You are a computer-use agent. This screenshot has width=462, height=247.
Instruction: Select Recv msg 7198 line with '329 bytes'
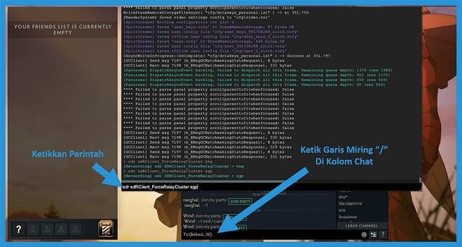tap(208, 147)
